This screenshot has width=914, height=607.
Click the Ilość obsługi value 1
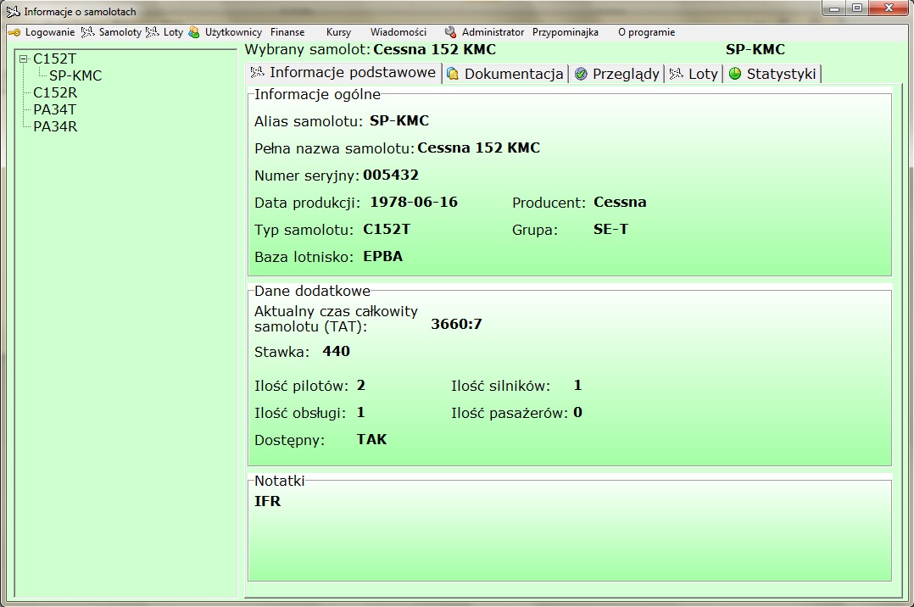pyautogui.click(x=361, y=413)
